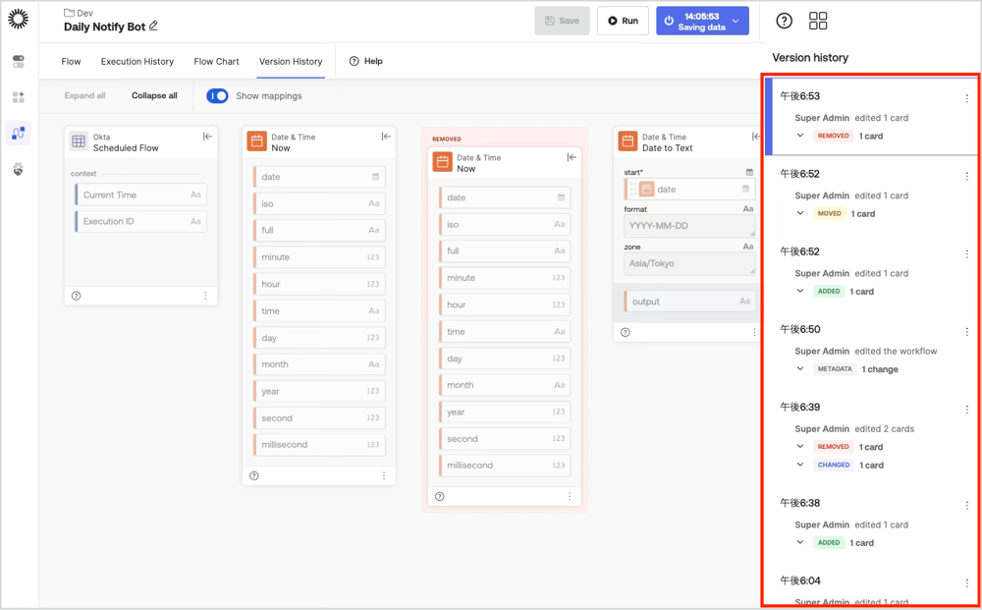Select the 午後6:53 version entry
982x610 pixels.
pyautogui.click(x=870, y=116)
